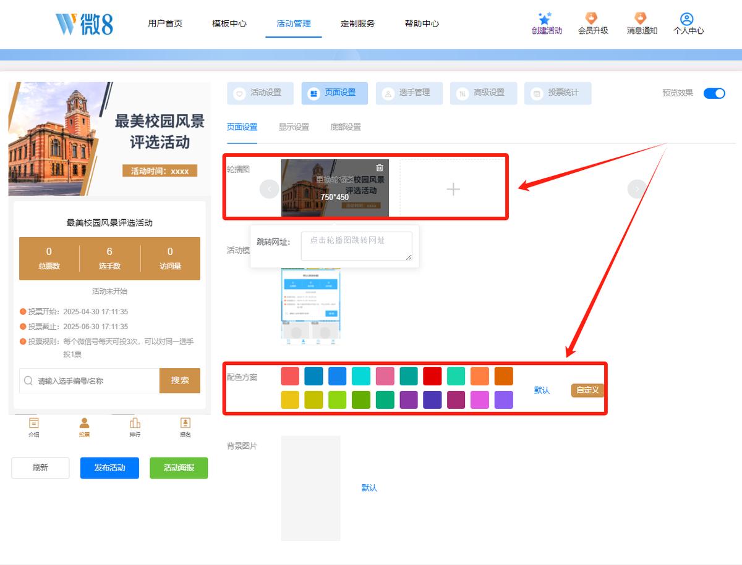The height and width of the screenshot is (565, 742).
Task: Open 定制服务 in the top navigation
Action: pyautogui.click(x=357, y=23)
